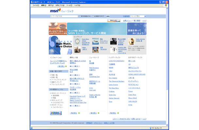Click the More Music, More Choice banner

tap(60, 45)
